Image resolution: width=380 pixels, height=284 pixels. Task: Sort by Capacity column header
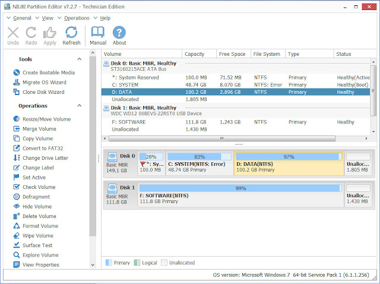199,54
